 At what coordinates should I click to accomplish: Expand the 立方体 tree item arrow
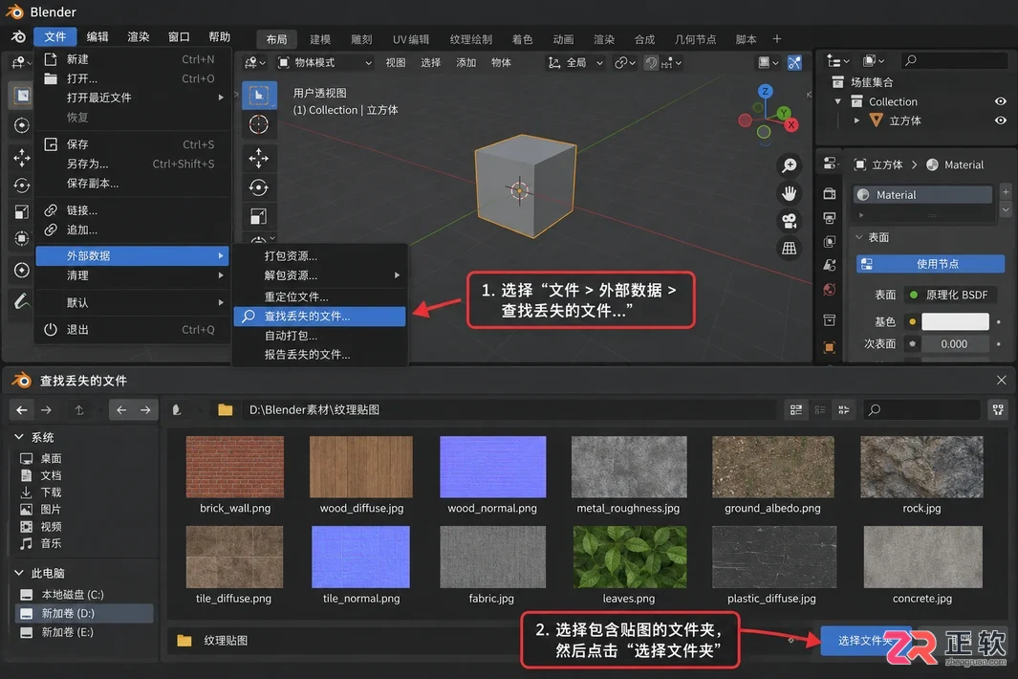(856, 120)
